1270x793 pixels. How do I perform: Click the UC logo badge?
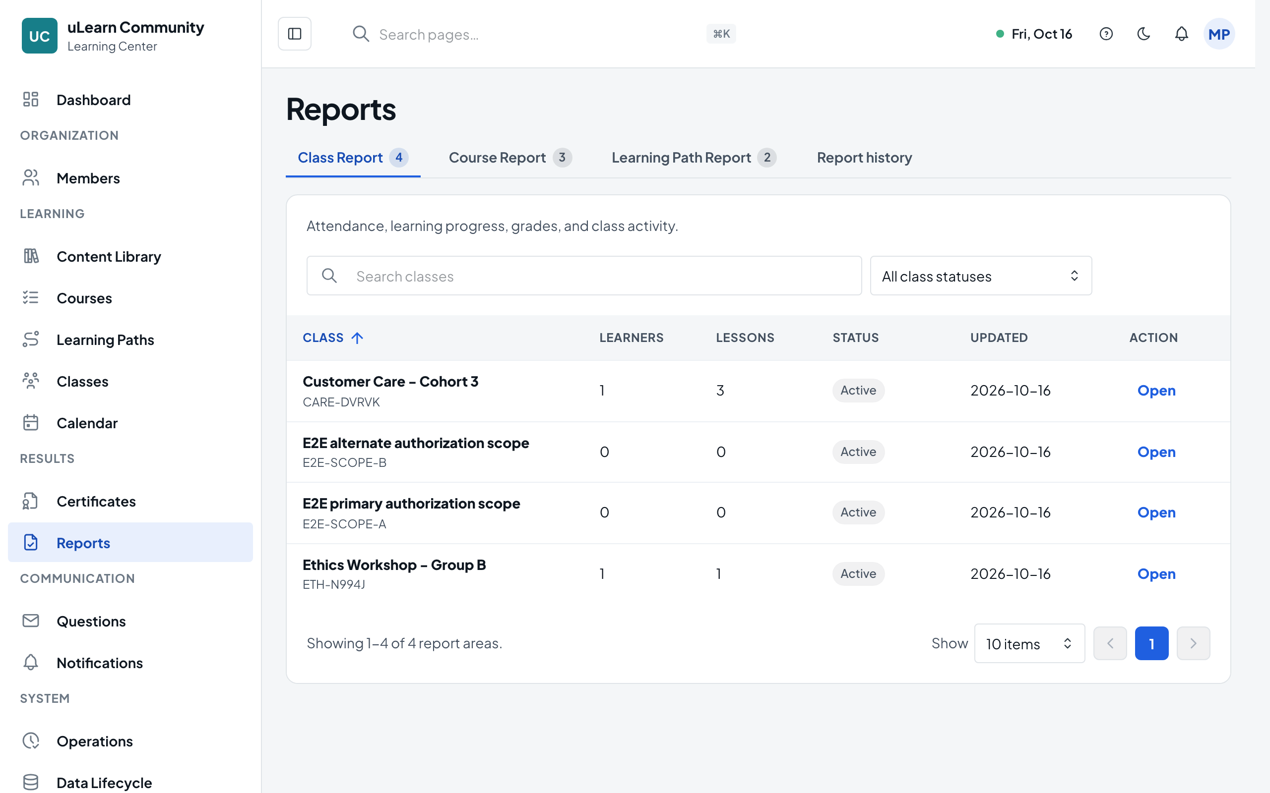(x=39, y=36)
